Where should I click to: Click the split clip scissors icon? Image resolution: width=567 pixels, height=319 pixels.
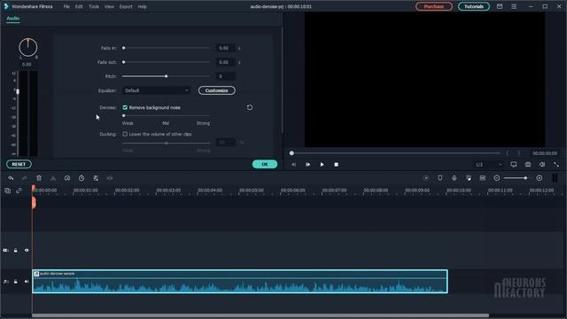pos(53,178)
